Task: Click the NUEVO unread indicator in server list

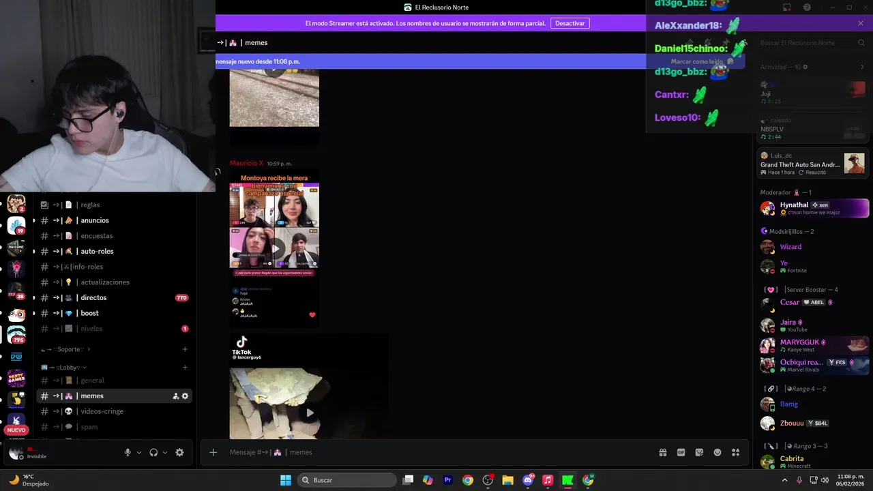Action: [x=16, y=430]
